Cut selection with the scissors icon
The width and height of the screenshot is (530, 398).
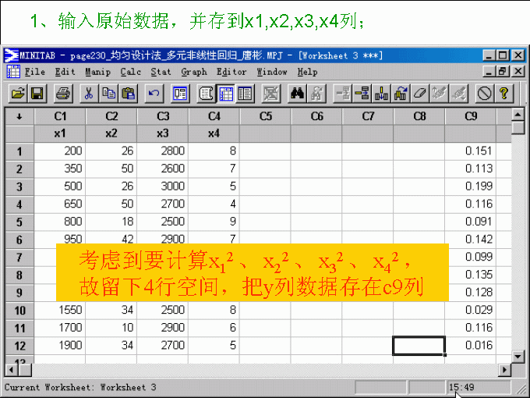(89, 94)
